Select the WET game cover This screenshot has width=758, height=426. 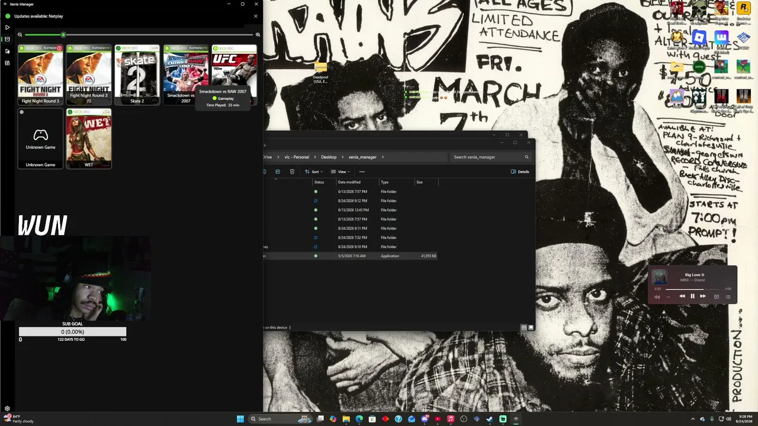89,138
